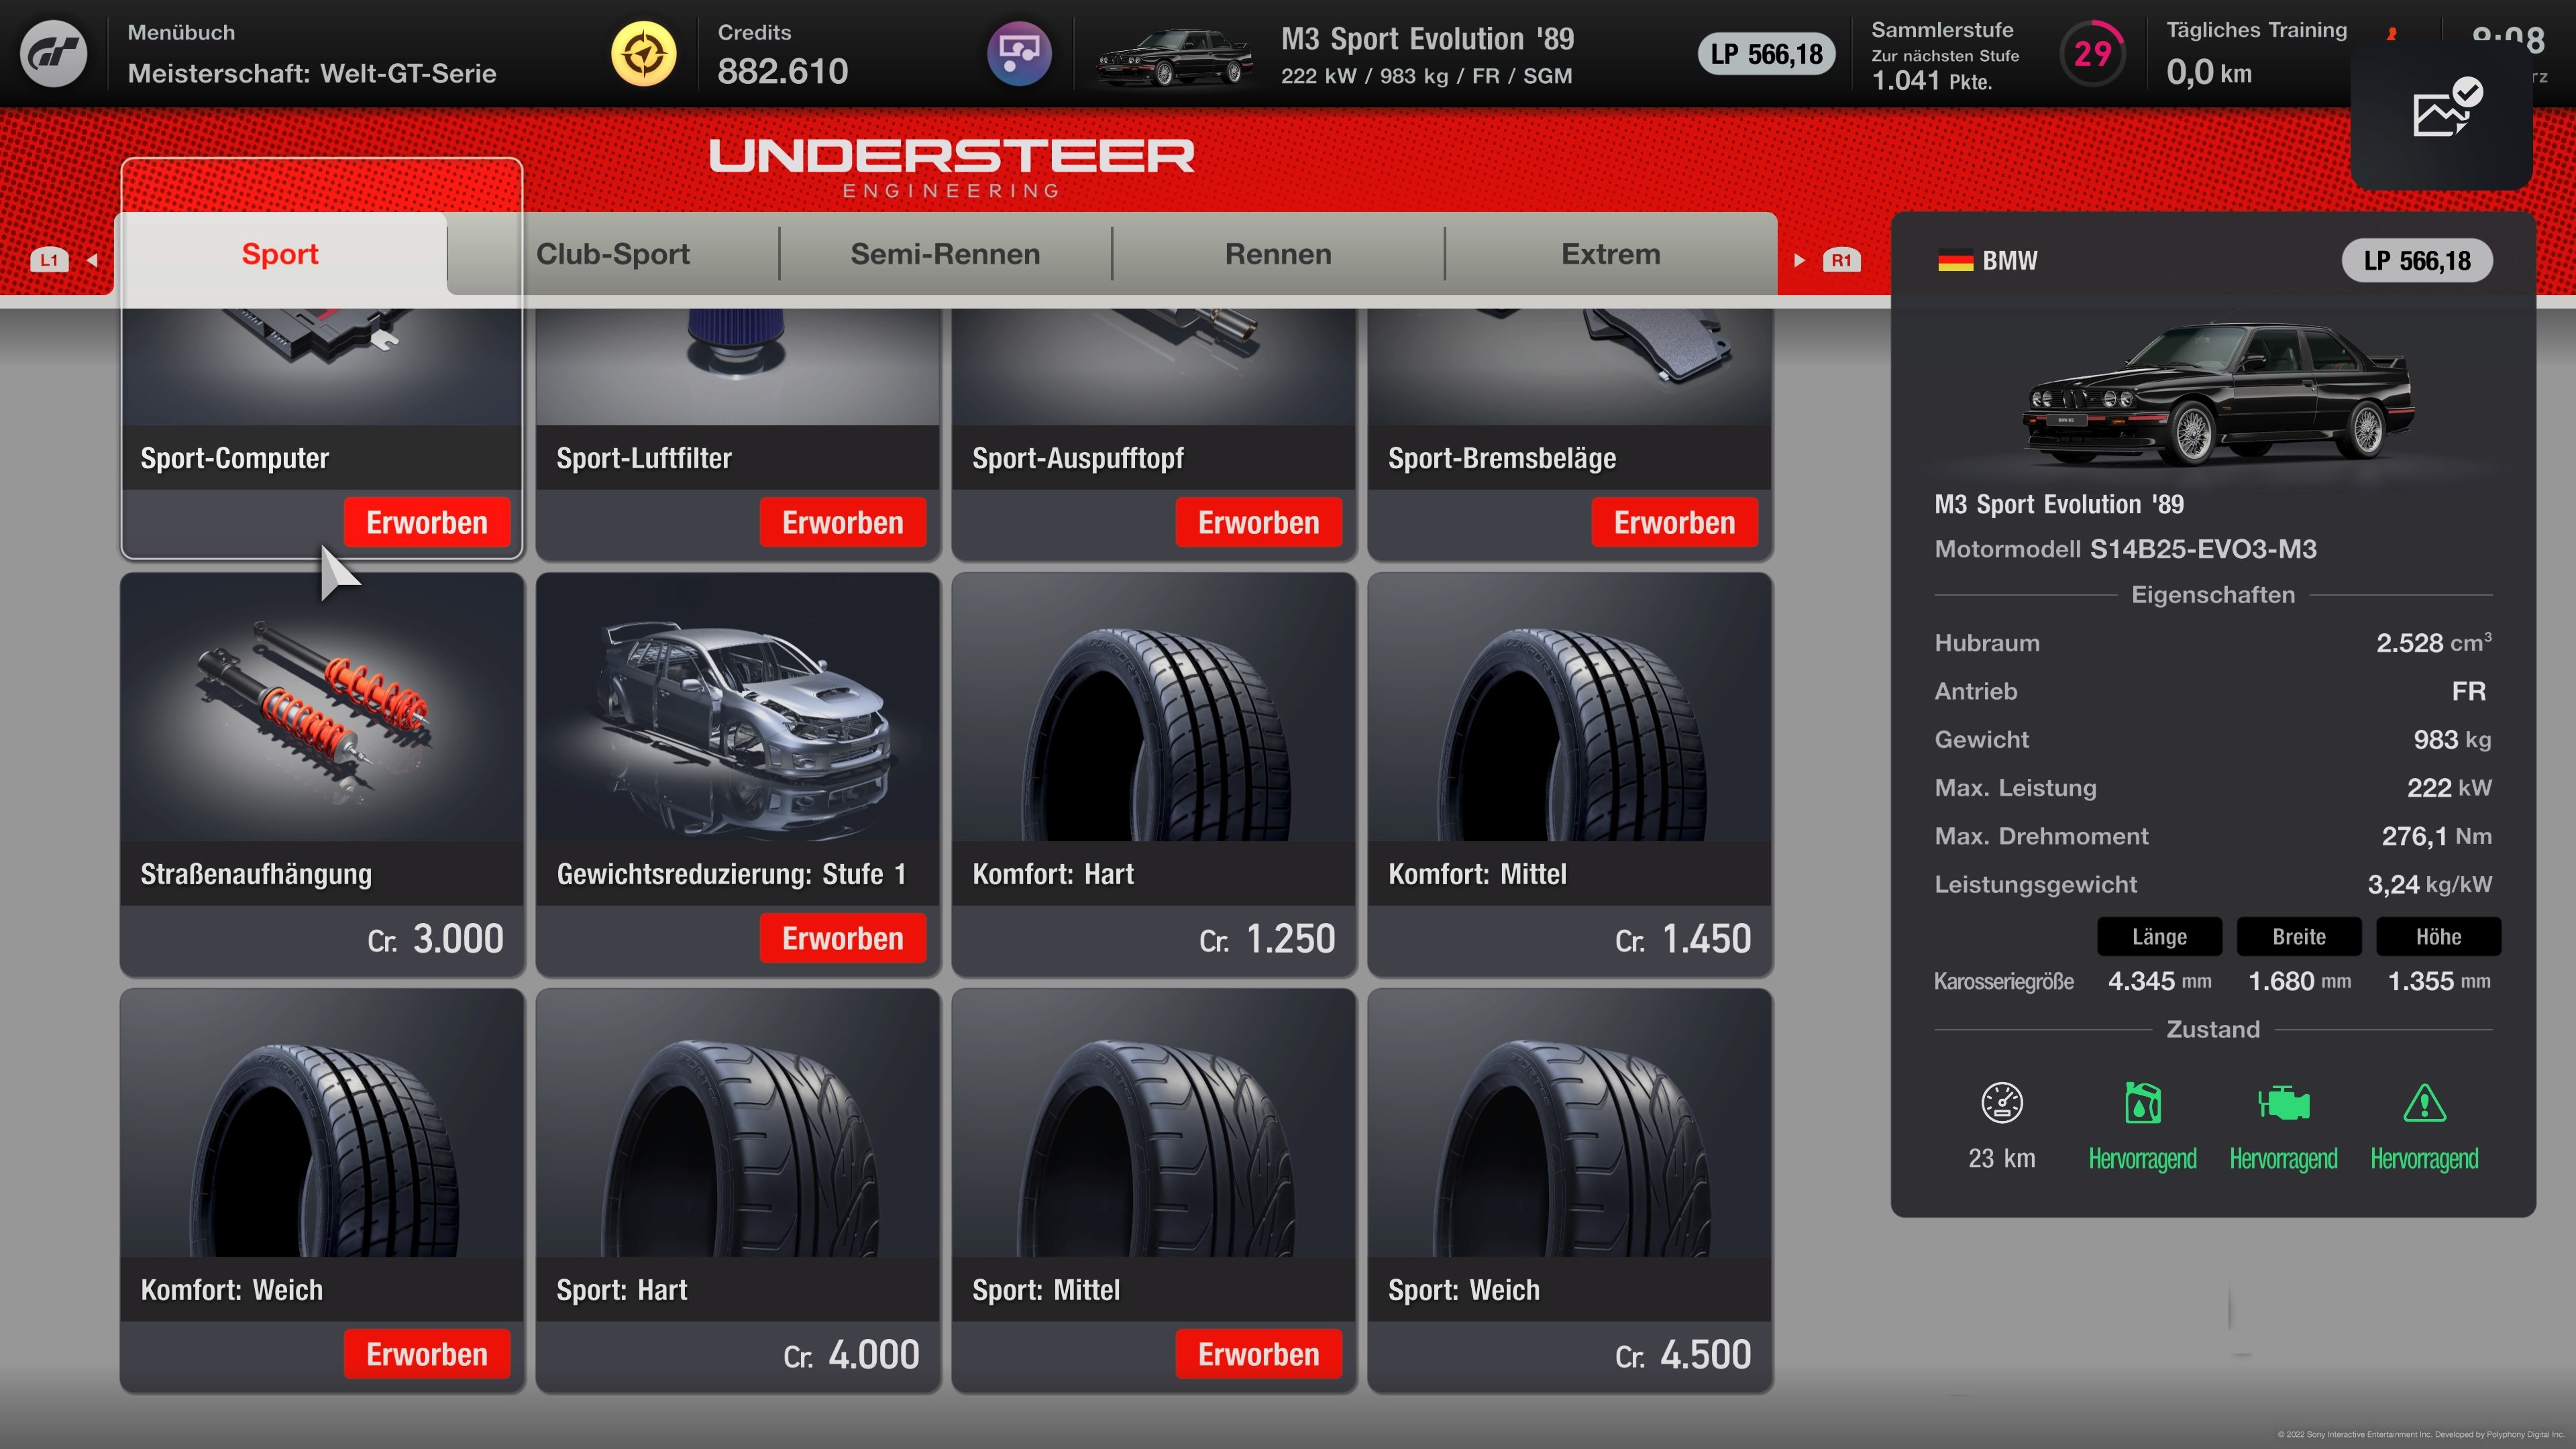2576x1449 pixels.
Task: Toggle the Breite dimension display
Action: [2299, 937]
